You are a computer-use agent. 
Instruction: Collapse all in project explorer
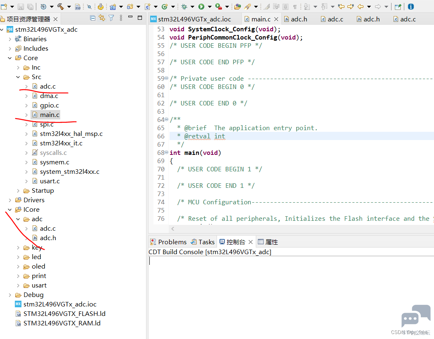pos(93,18)
